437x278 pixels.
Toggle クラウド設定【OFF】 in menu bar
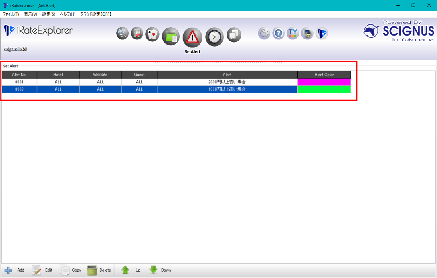coord(96,14)
